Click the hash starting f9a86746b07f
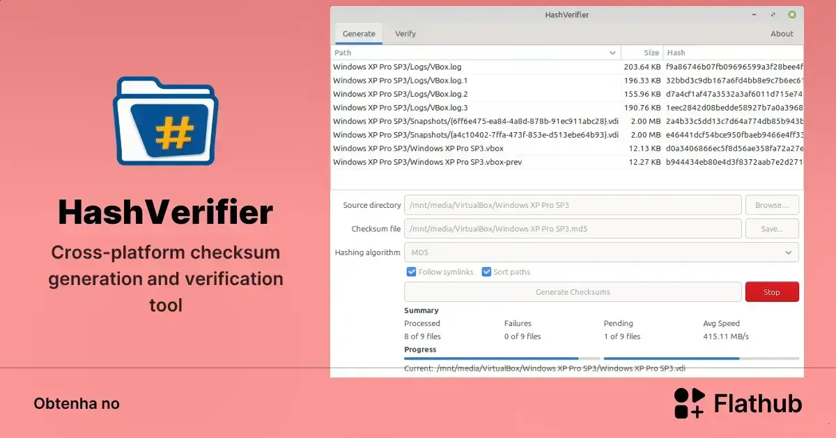 (x=734, y=67)
